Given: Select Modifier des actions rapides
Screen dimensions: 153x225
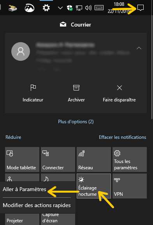Looking at the screenshot, I should [x=37, y=206].
